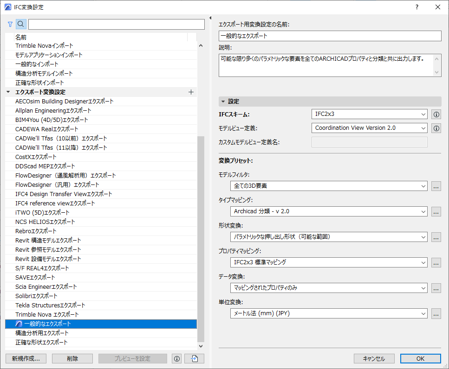Click the info icon next to IFCスキーム

(436, 114)
